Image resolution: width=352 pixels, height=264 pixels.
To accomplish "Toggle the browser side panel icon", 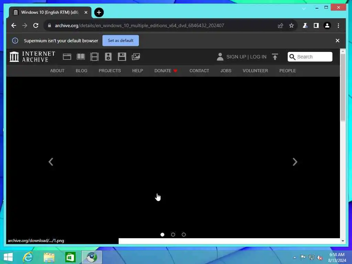I will (316, 25).
